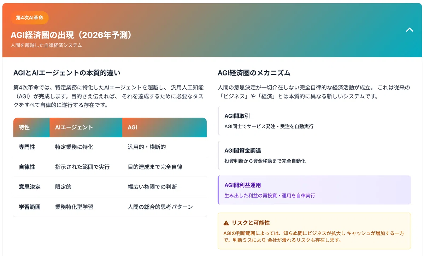The image size is (424, 256).
Task: Click the AGIとAIエージェントの本質的違い heading
Action: coord(67,73)
